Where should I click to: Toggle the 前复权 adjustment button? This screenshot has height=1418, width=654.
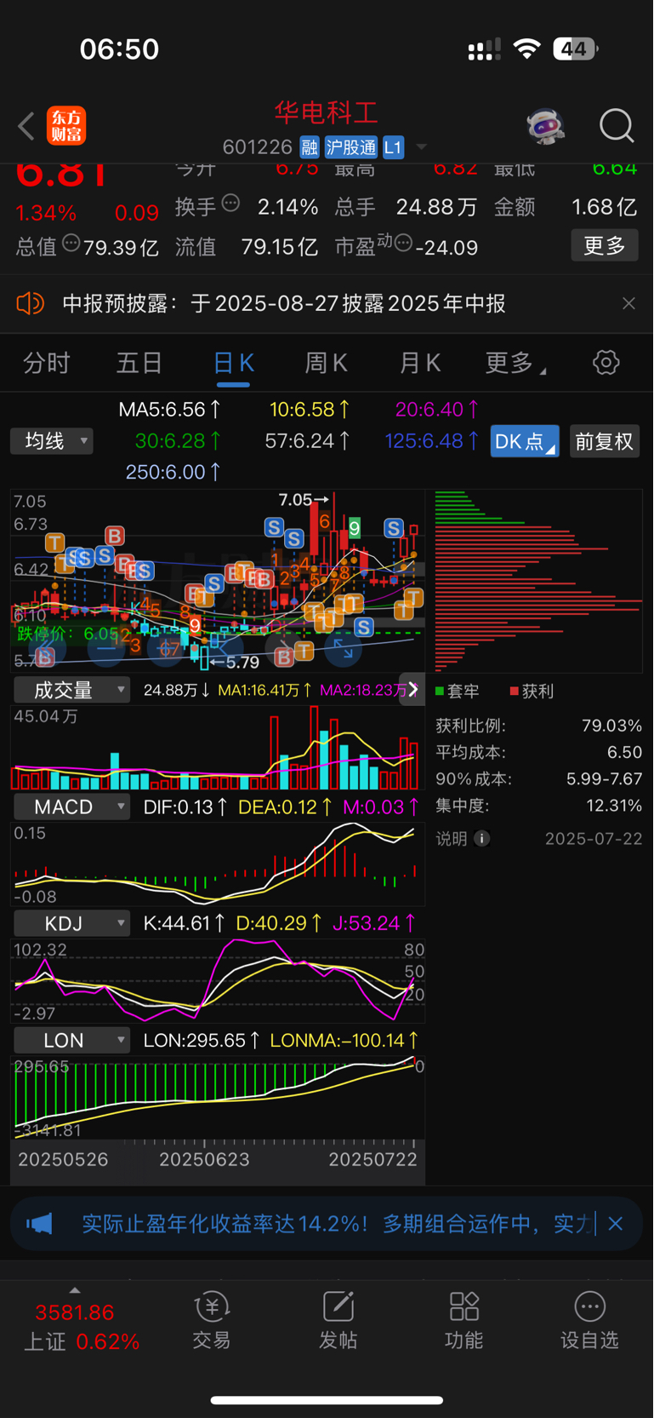pyautogui.click(x=604, y=441)
